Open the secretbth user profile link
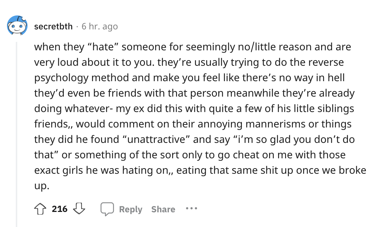 pyautogui.click(x=53, y=26)
